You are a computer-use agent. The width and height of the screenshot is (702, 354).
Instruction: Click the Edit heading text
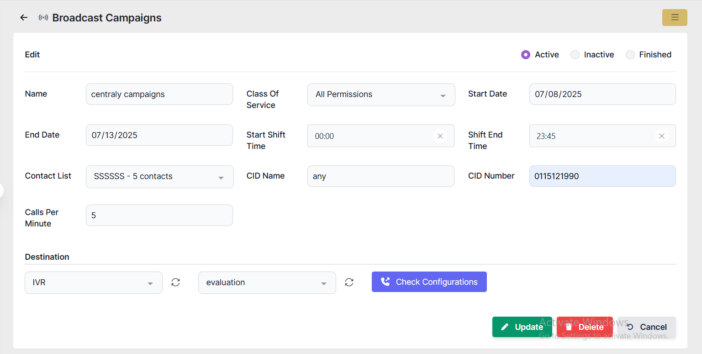tap(32, 55)
